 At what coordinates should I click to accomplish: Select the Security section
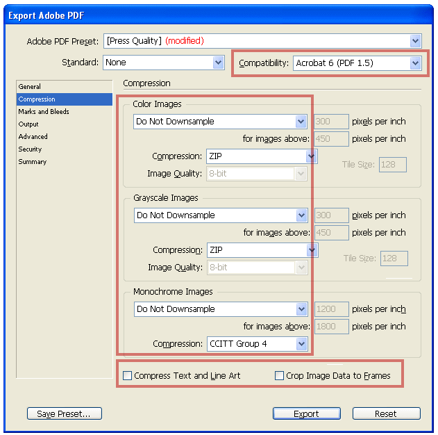(x=31, y=149)
